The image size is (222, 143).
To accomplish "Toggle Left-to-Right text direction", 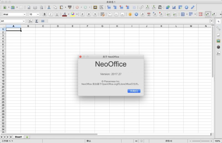I will point(208,14).
